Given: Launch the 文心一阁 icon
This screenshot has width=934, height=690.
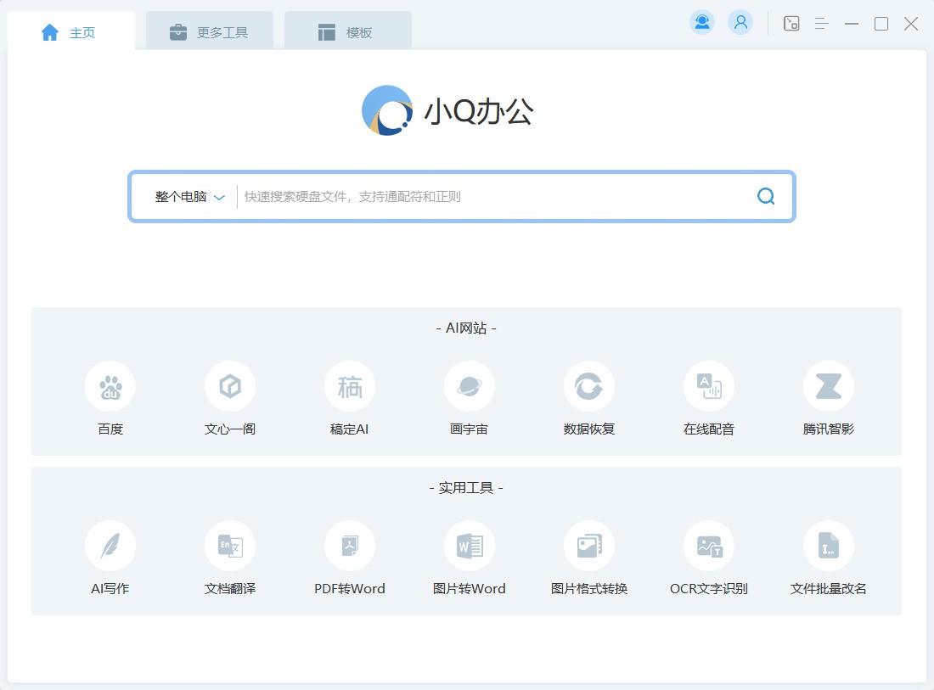Looking at the screenshot, I should pyautogui.click(x=230, y=387).
